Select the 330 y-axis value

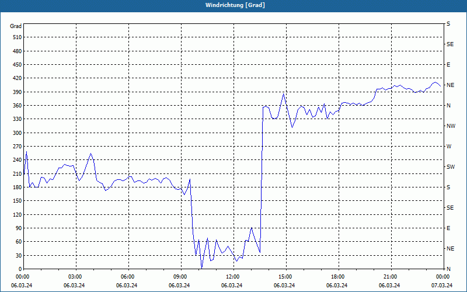(18, 119)
